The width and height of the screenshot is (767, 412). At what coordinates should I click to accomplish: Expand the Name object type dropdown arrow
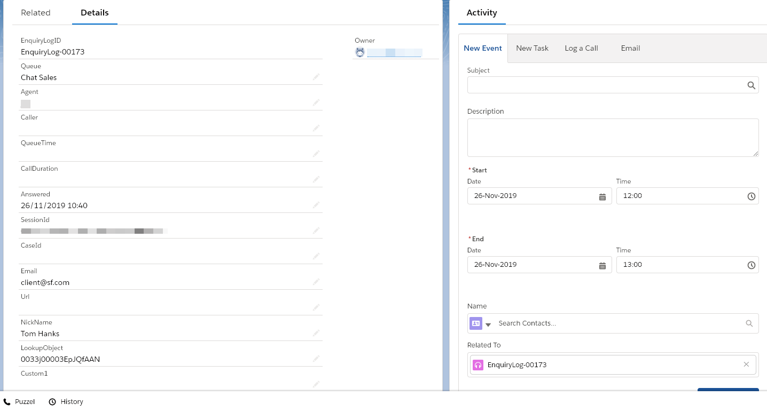(488, 324)
